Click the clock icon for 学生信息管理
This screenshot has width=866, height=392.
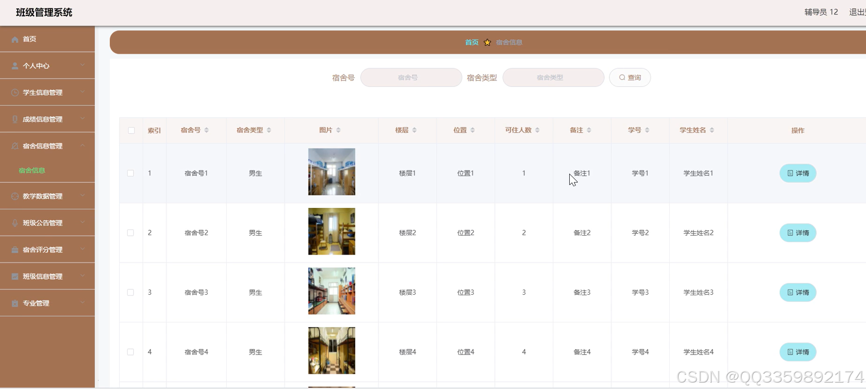tap(15, 93)
